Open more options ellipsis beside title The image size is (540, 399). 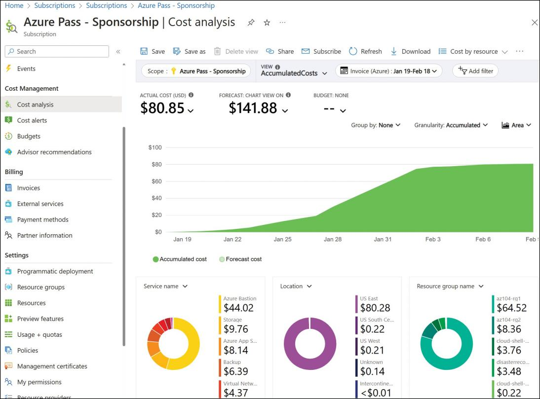point(282,23)
